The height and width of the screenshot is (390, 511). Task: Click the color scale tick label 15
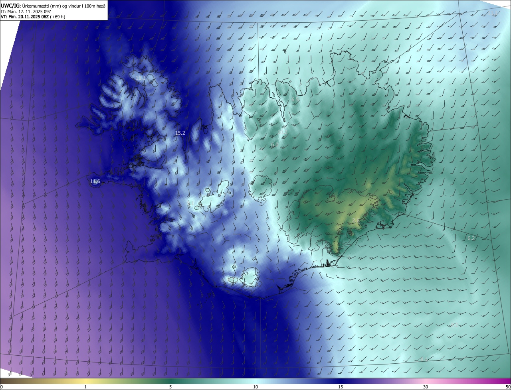pos(341,387)
